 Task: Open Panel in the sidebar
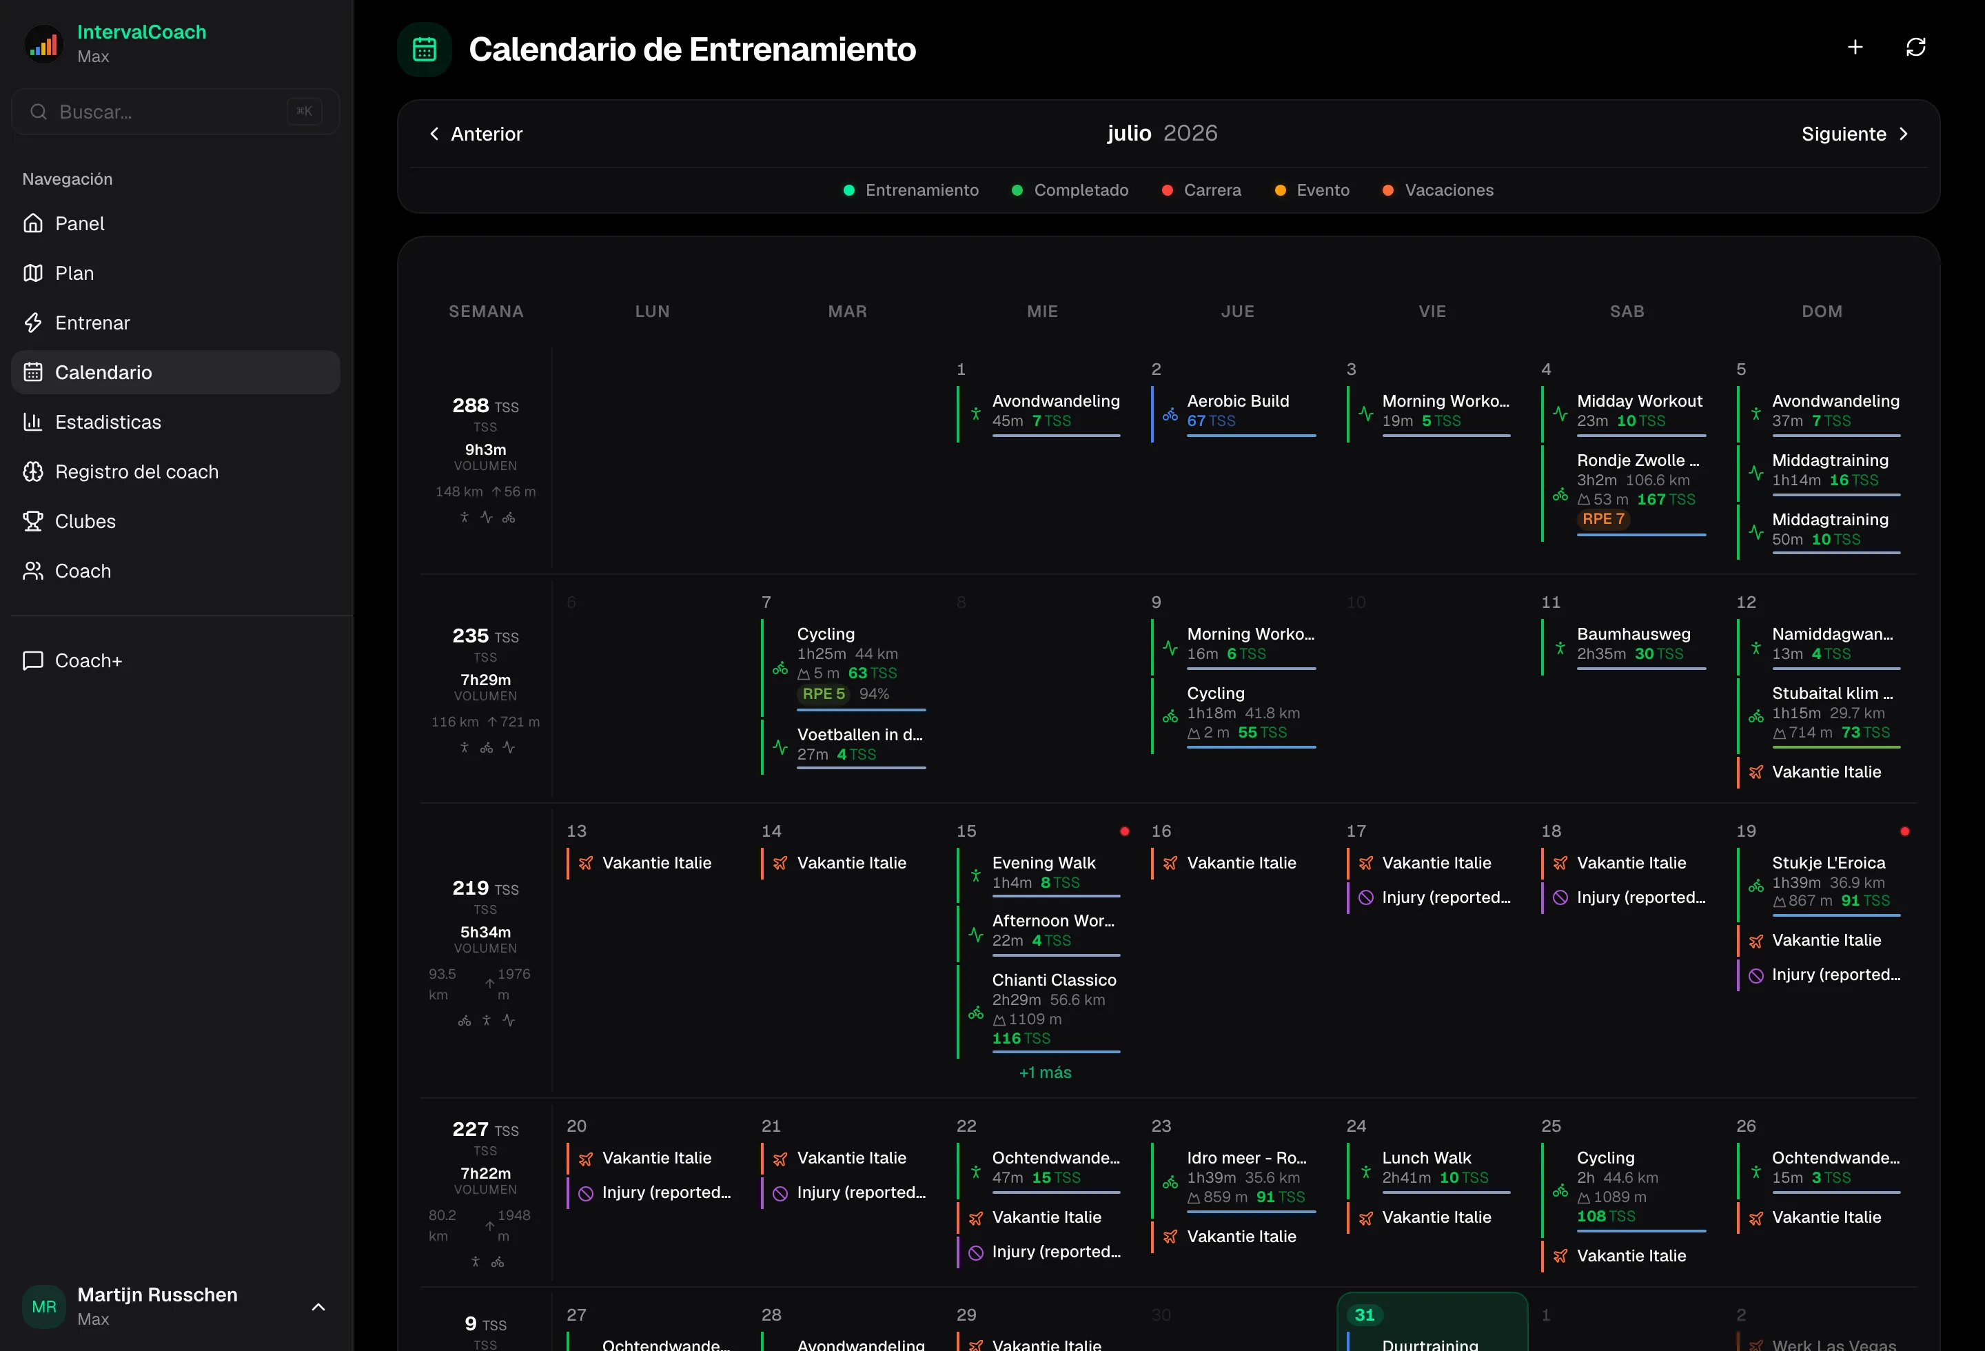point(175,224)
